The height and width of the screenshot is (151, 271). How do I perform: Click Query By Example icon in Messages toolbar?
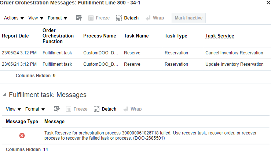(57, 109)
